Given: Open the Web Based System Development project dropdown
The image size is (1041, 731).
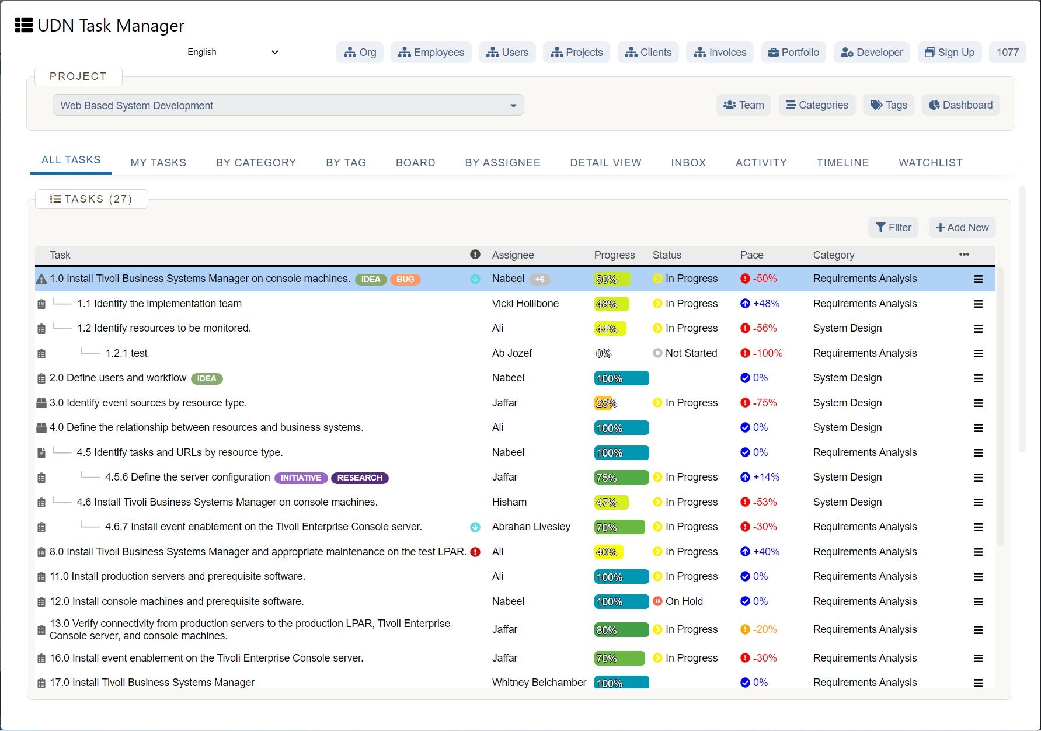Looking at the screenshot, I should click(288, 105).
